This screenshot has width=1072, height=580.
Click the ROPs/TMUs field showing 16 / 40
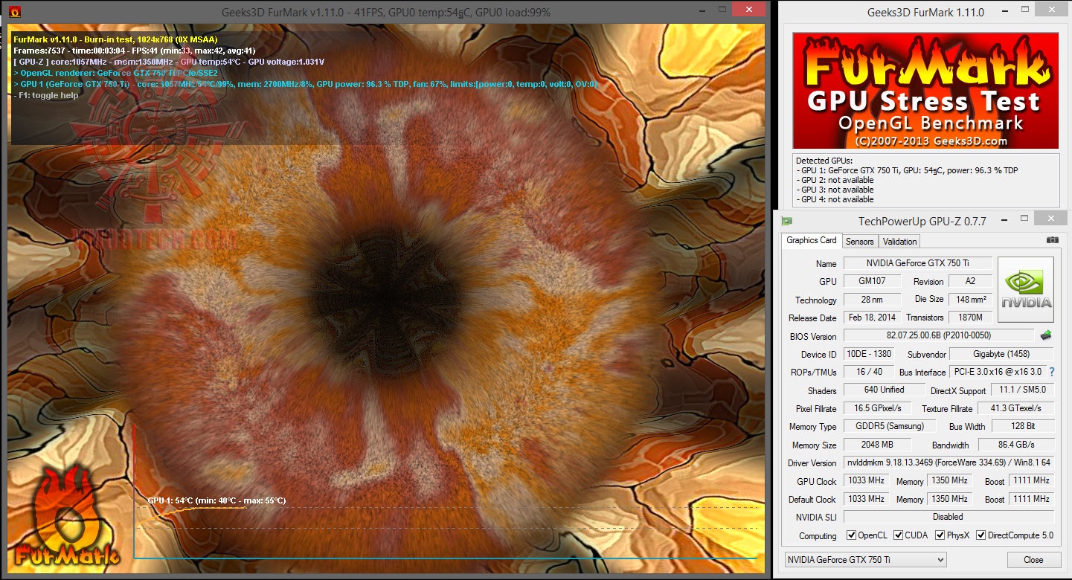coord(868,372)
